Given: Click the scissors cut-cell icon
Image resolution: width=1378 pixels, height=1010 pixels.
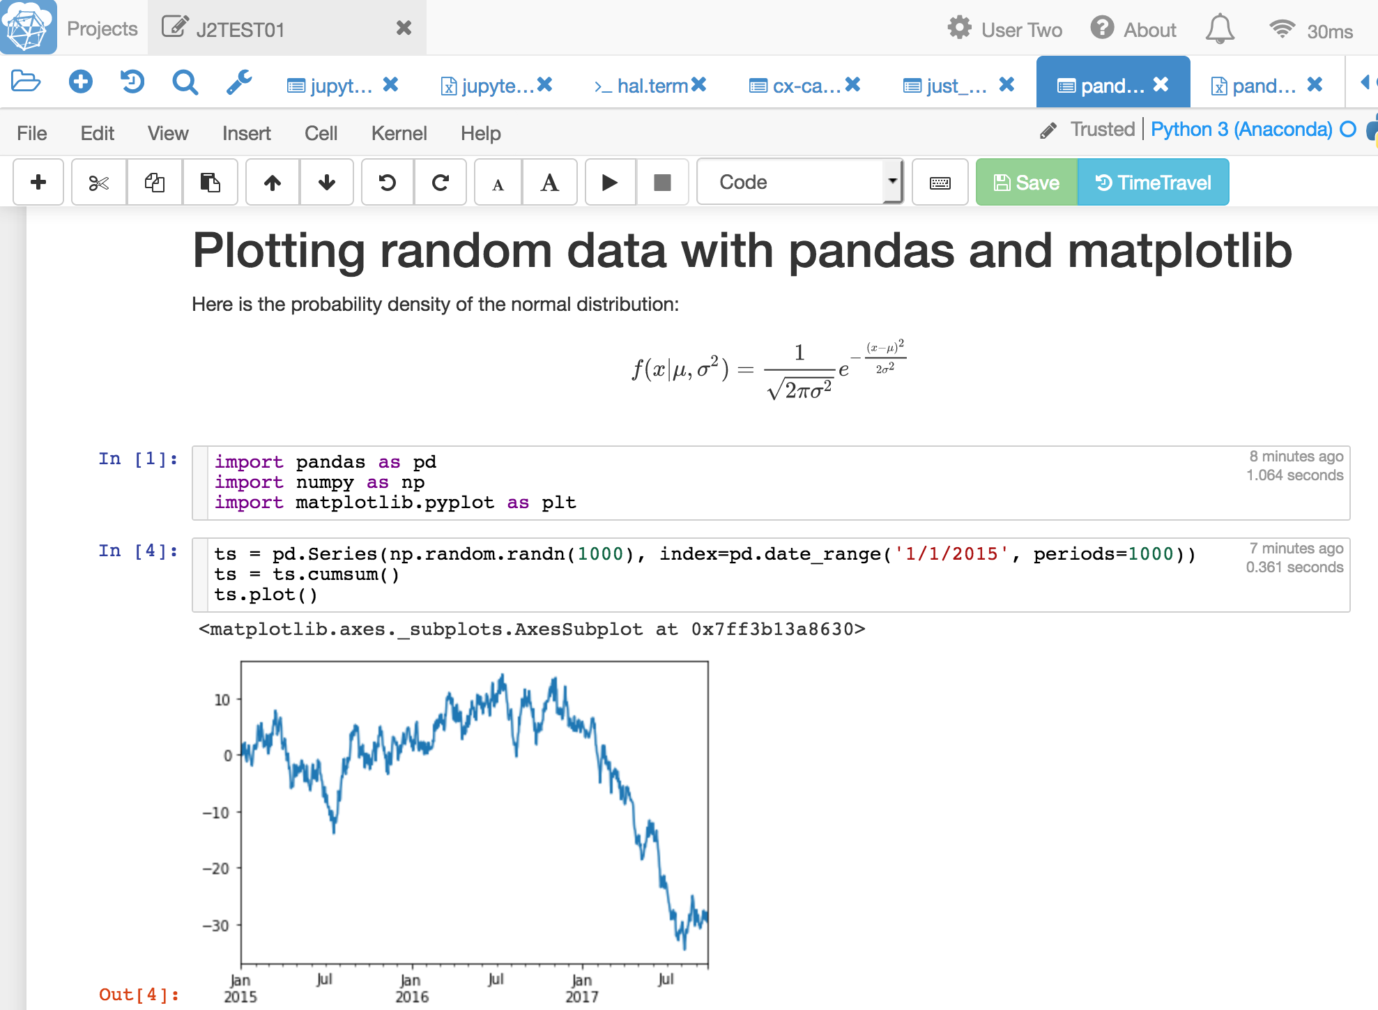Looking at the screenshot, I should (x=99, y=183).
